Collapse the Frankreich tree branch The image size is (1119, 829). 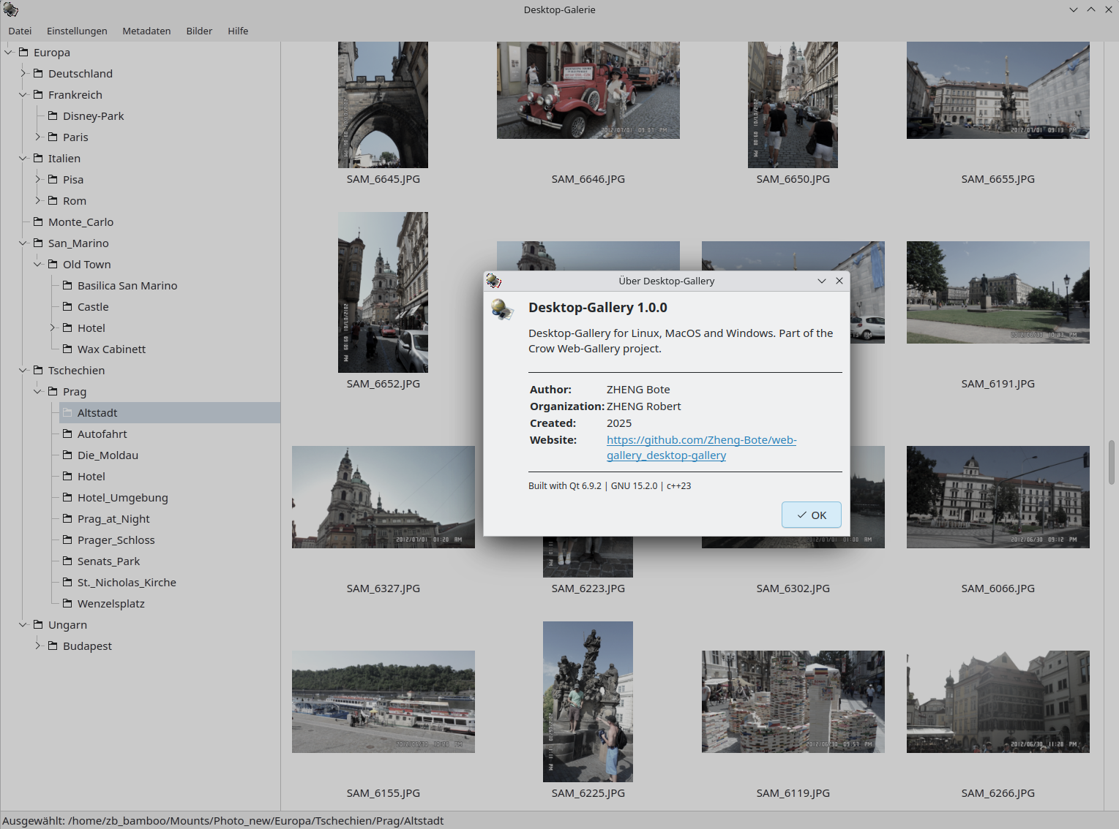coord(23,94)
